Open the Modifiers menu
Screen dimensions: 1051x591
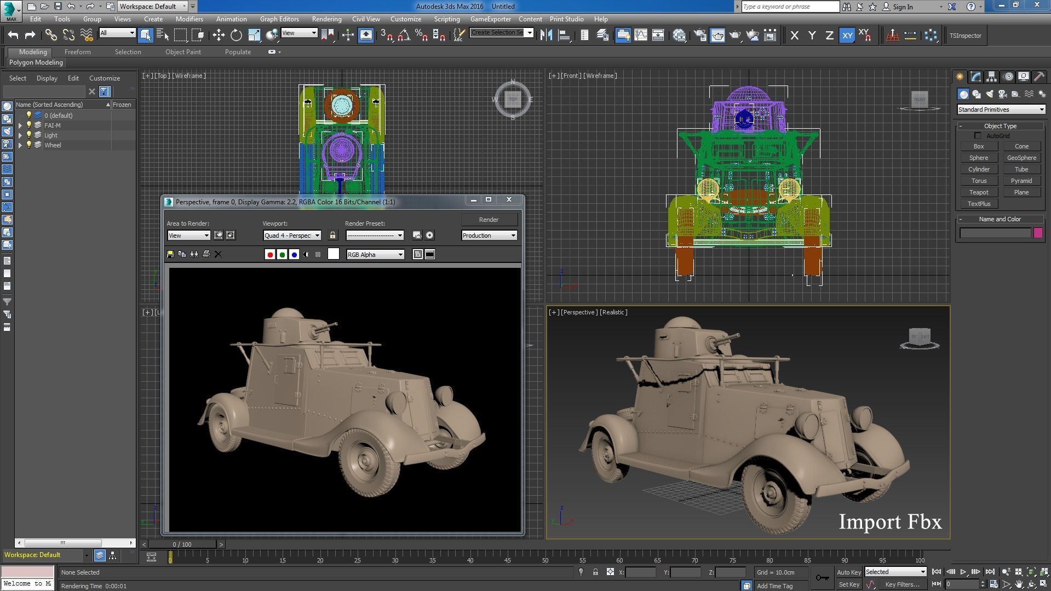point(189,19)
